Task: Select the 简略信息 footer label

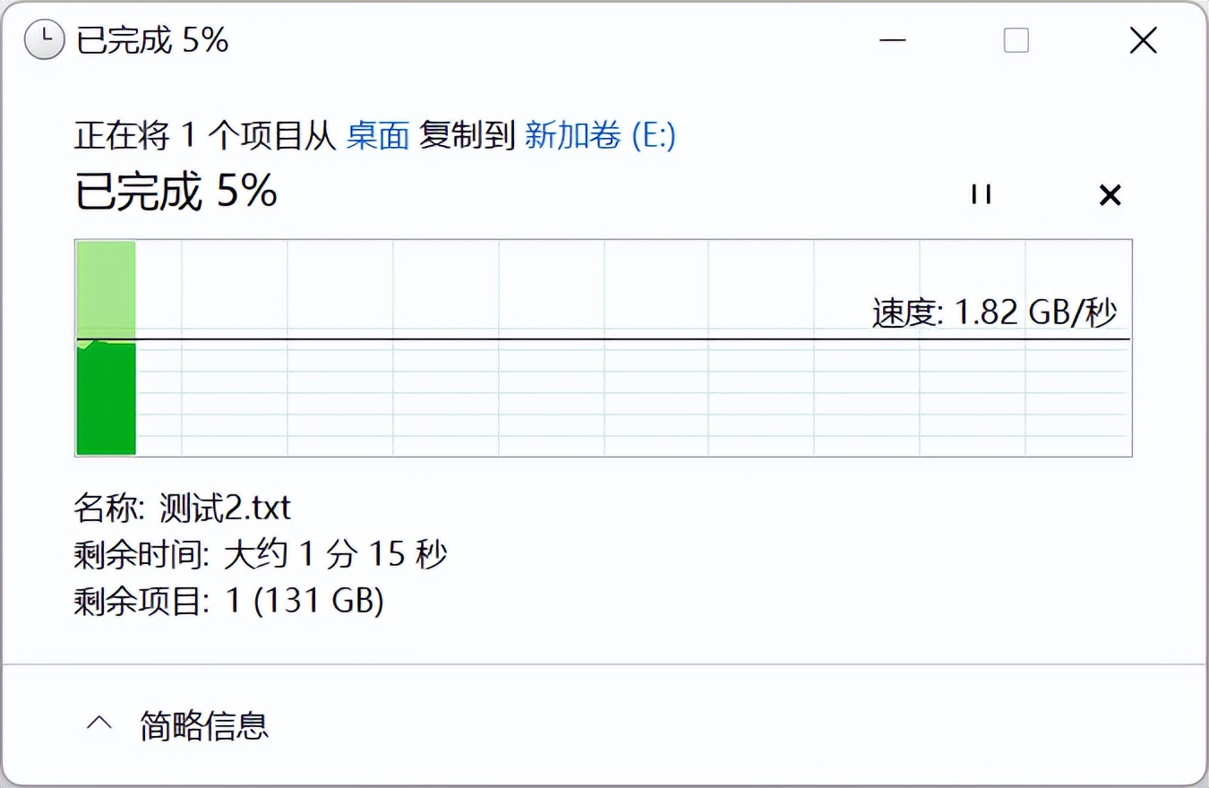Action: coord(204,727)
